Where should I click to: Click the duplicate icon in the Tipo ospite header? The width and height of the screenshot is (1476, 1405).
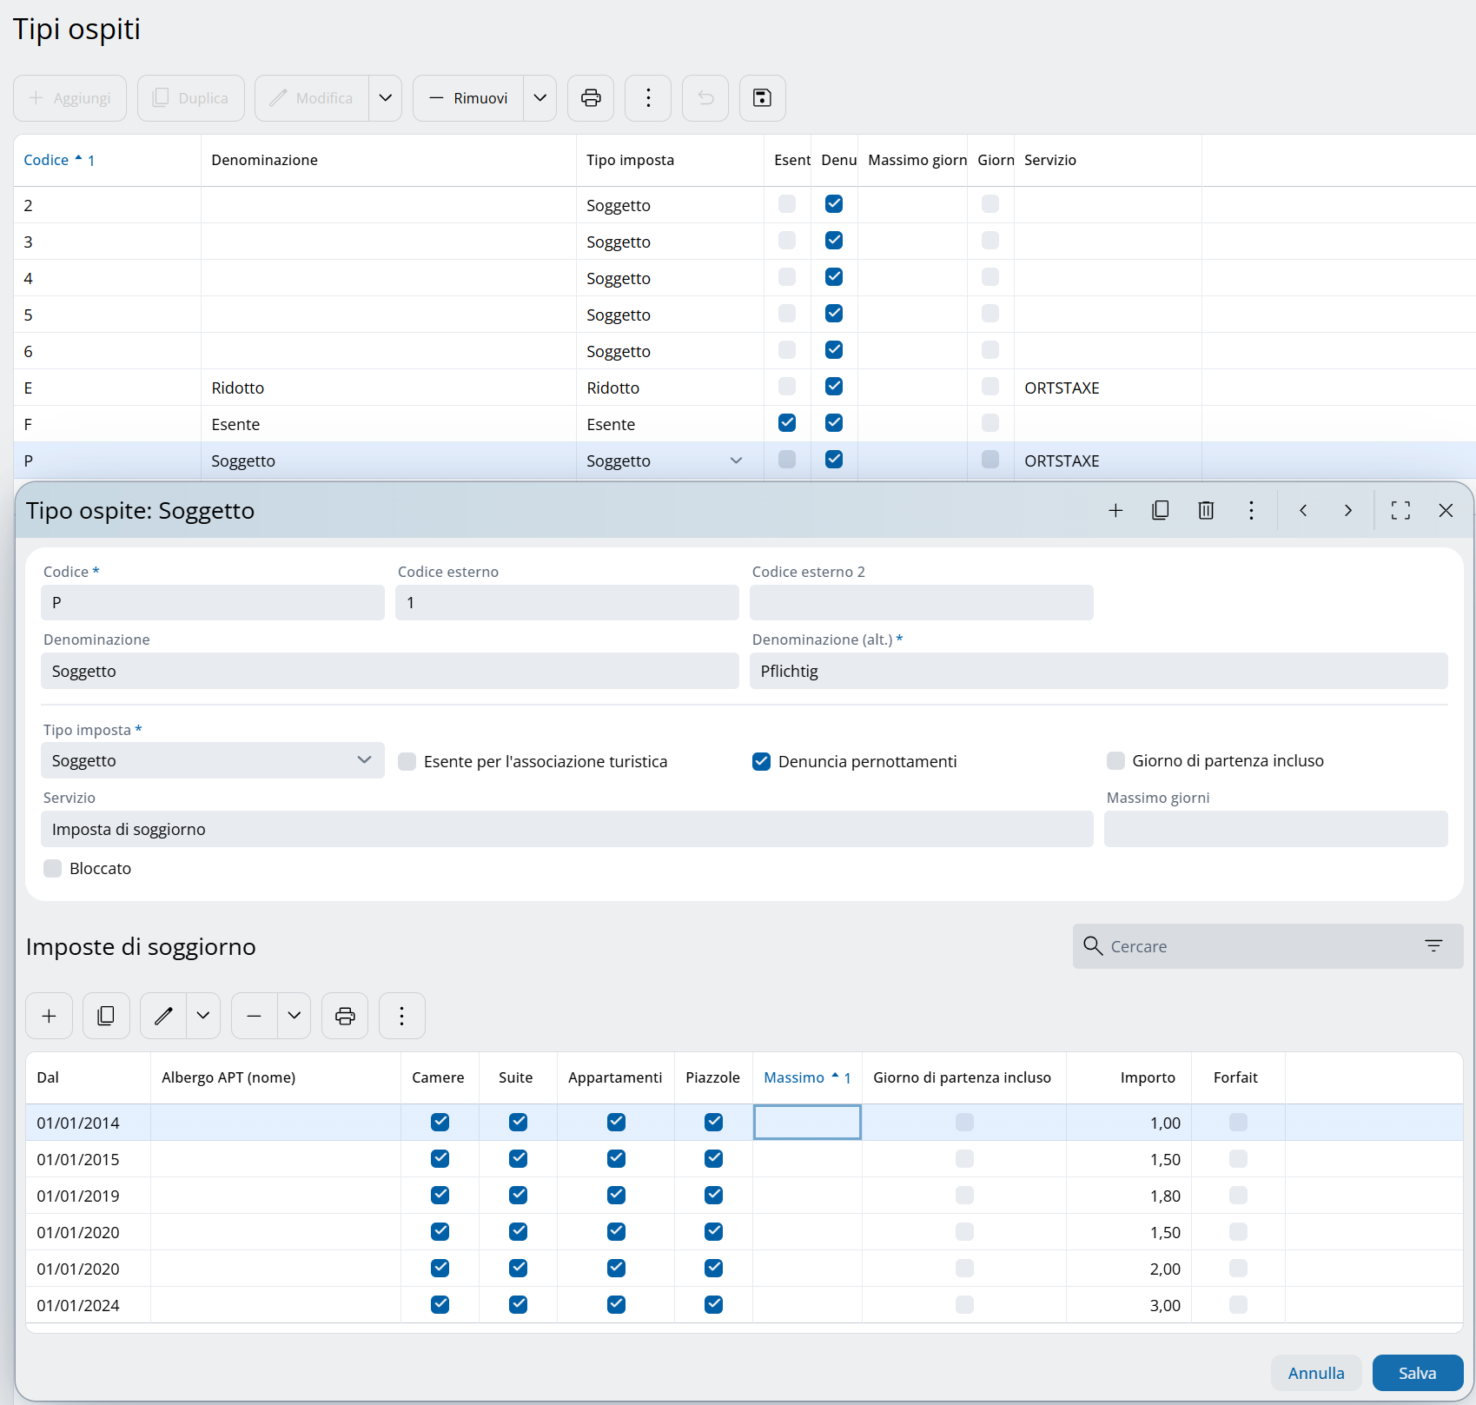tap(1160, 510)
